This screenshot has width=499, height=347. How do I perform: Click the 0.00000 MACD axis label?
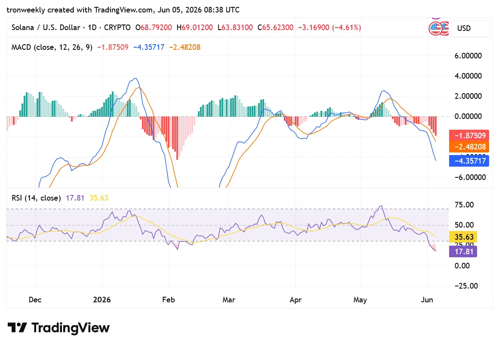[x=468, y=116]
